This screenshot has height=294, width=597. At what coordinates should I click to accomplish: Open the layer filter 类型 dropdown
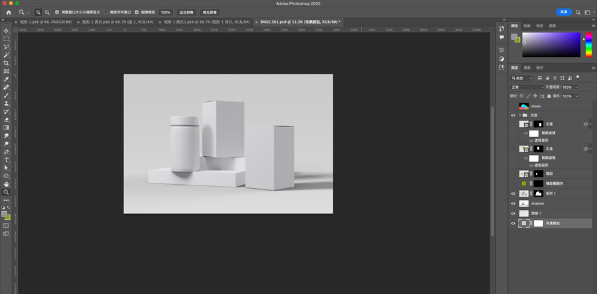click(x=521, y=78)
